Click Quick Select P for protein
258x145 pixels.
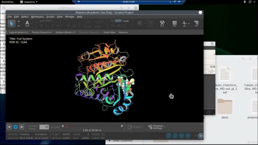[x=42, y=25]
